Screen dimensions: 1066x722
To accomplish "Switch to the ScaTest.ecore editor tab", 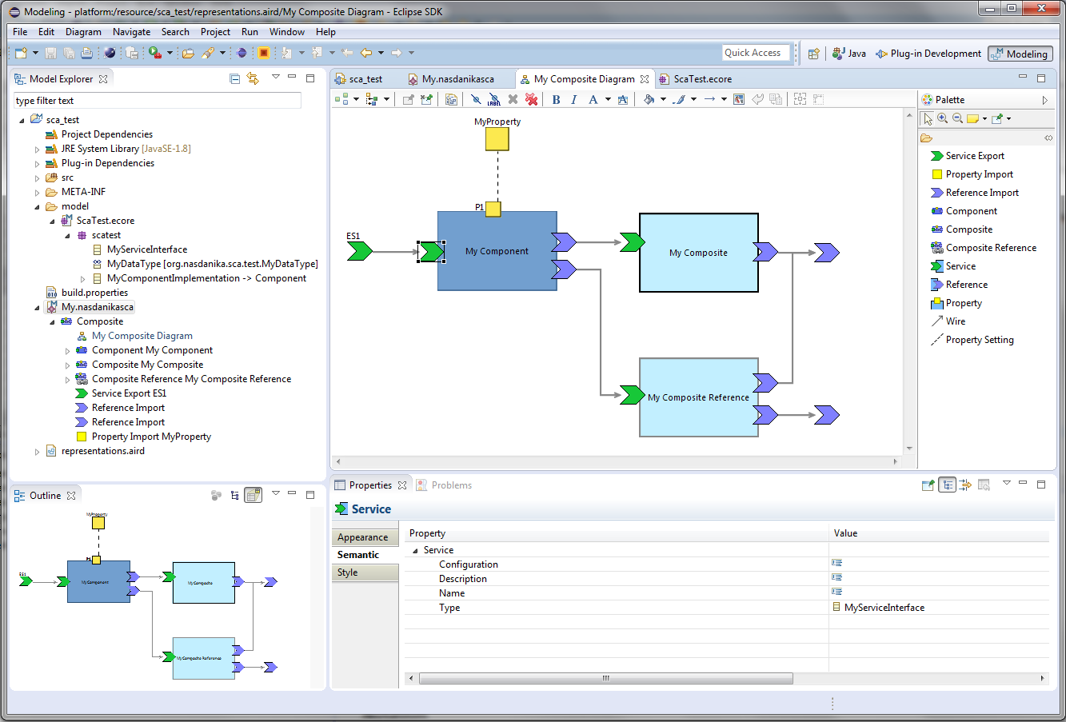I will pos(695,79).
